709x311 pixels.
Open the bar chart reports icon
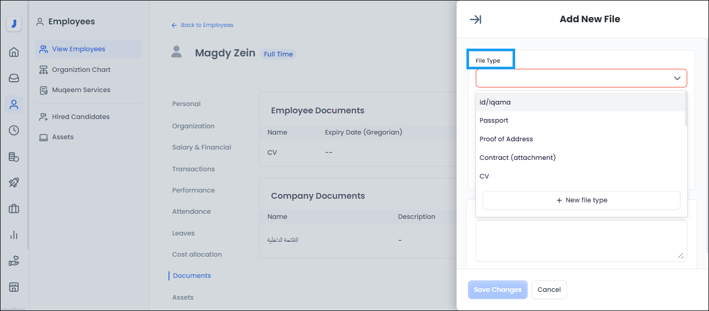point(14,235)
